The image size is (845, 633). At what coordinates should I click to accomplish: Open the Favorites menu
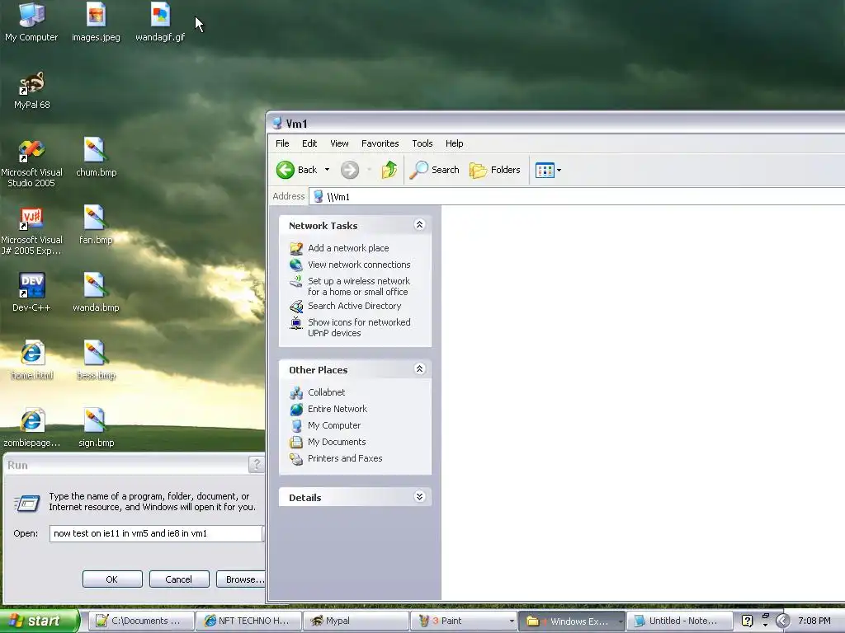tap(380, 143)
